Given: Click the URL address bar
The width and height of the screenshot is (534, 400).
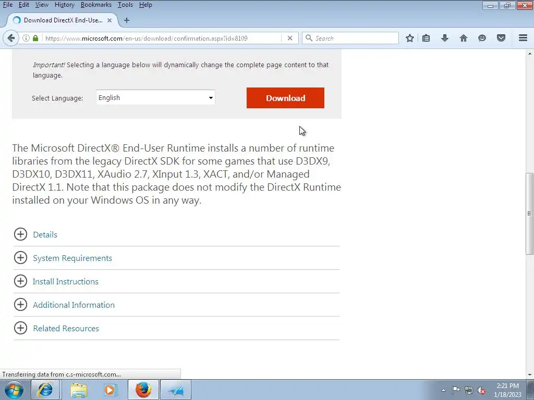Looking at the screenshot, I should point(163,38).
